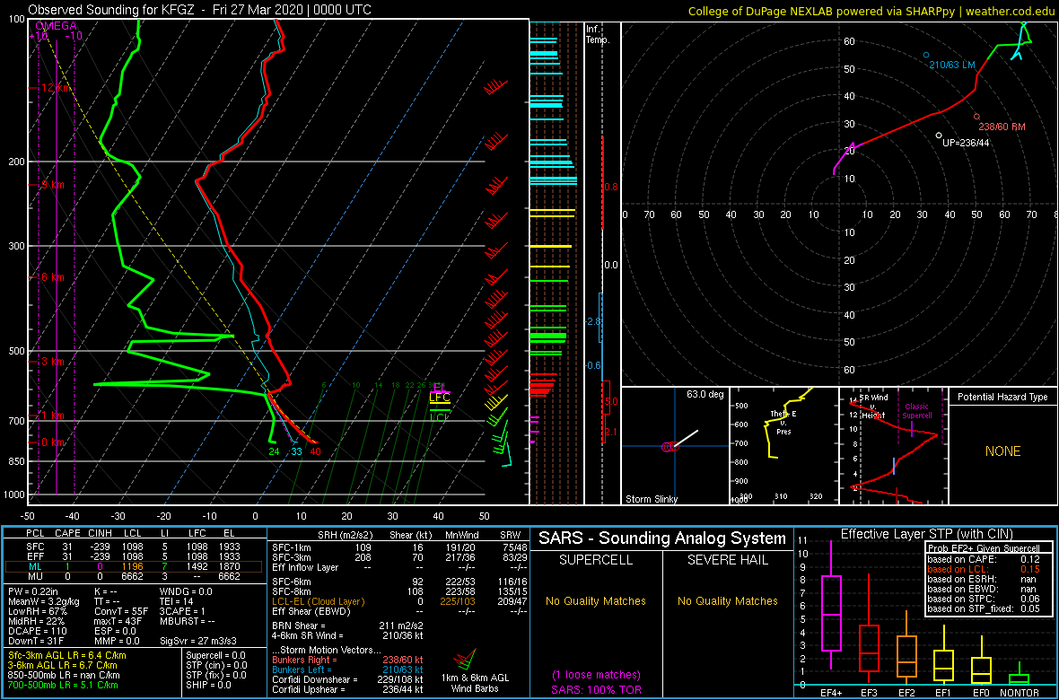The image size is (1059, 700).
Task: Click the OMEGA label on the skew-T
Action: [x=56, y=26]
